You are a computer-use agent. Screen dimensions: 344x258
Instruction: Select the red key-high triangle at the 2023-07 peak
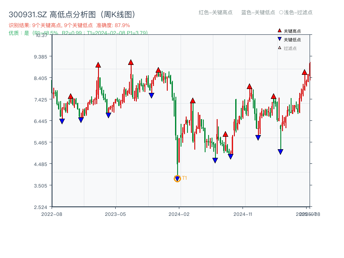(131, 62)
